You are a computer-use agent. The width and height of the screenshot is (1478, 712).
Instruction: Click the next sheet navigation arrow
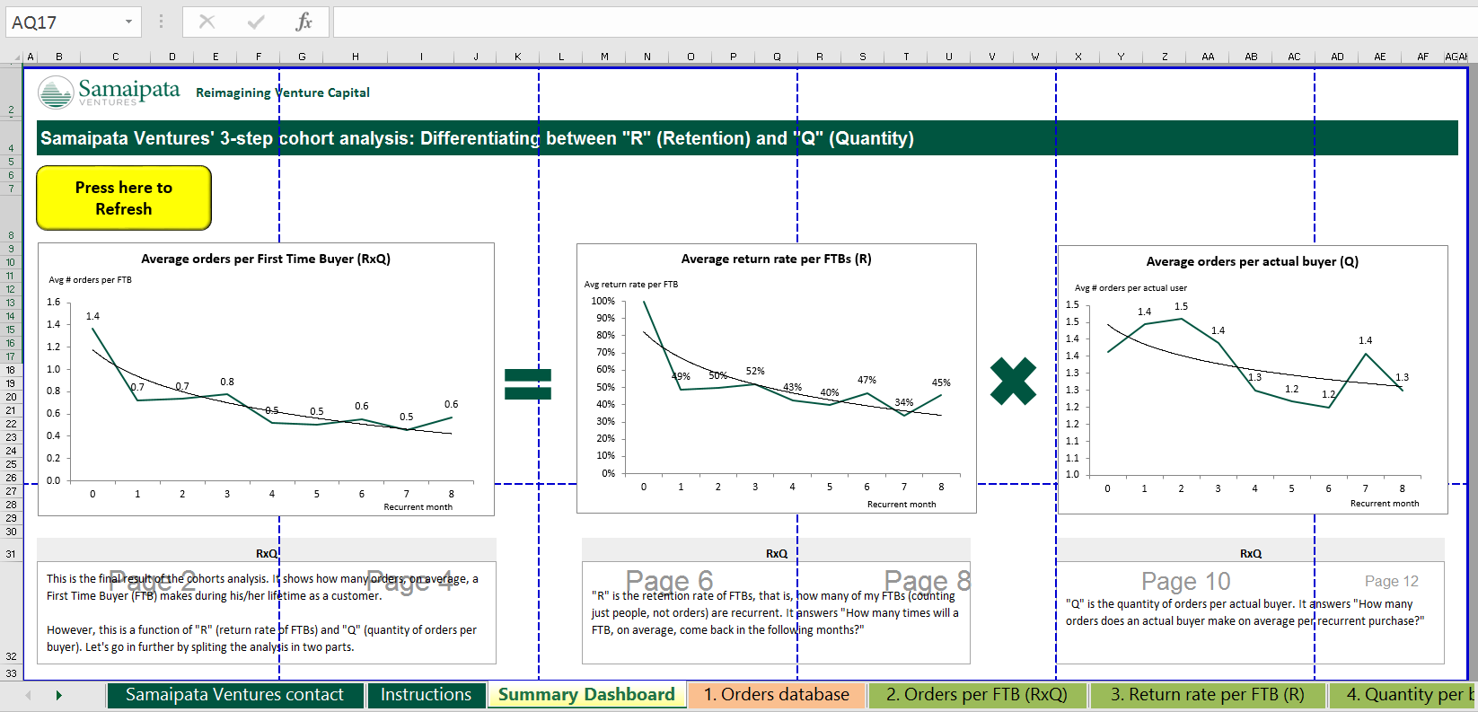[x=59, y=695]
